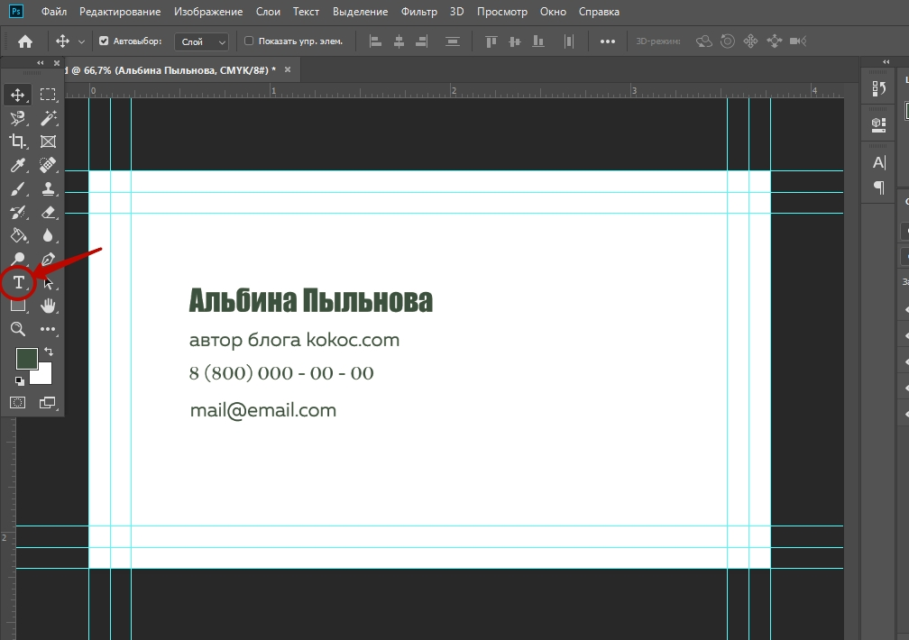909x640 pixels.
Task: Activate the Hand tool
Action: click(48, 306)
